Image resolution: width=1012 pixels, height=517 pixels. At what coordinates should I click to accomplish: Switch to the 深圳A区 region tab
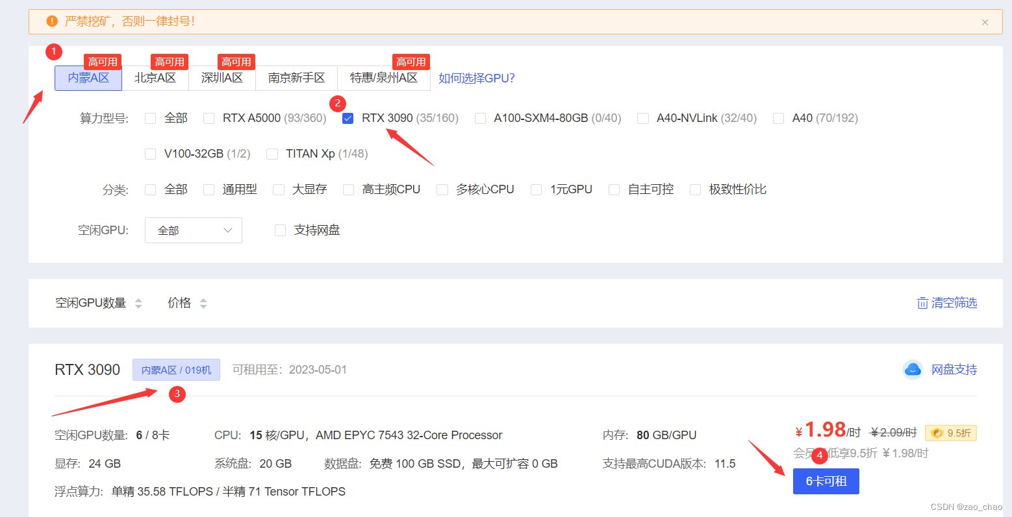[x=222, y=78]
